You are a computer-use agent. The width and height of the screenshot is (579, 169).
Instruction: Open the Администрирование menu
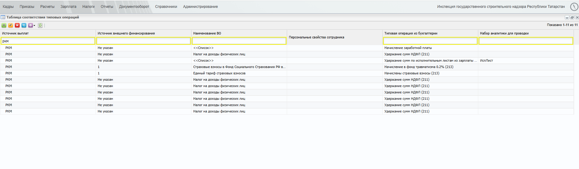(200, 7)
